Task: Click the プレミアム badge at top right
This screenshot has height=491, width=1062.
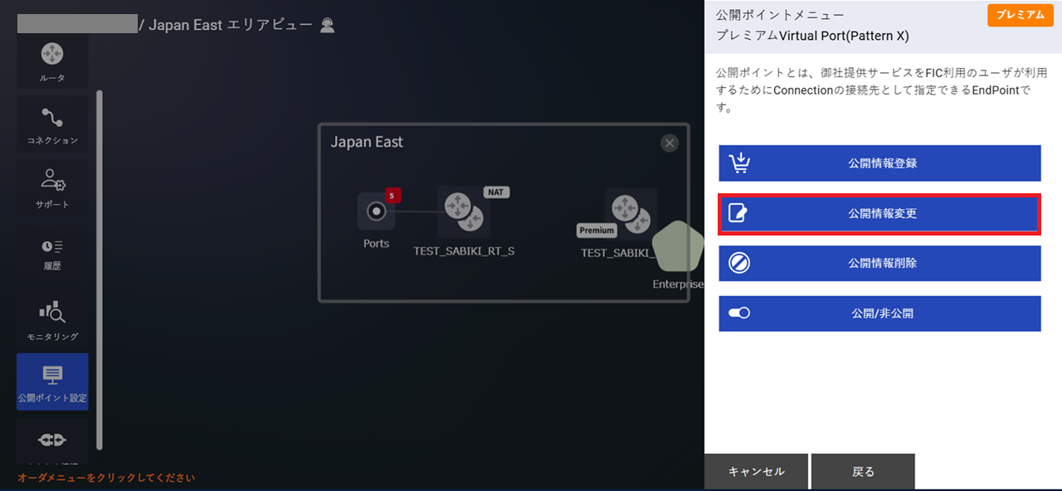Action: 1020,15
